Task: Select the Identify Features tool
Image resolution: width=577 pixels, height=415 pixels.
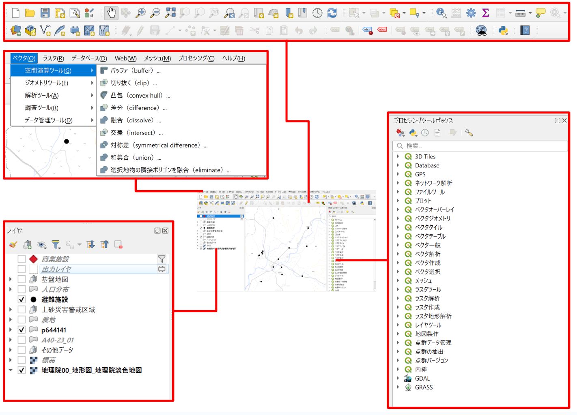Action: tap(441, 13)
